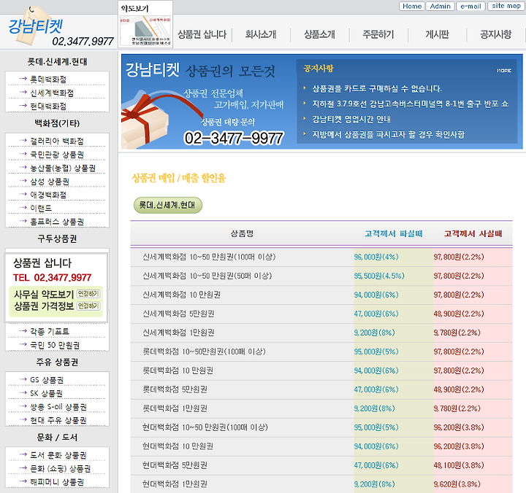The height and width of the screenshot is (493, 526).
Task: Open 해피머니 상품권 sidebar link
Action: [x=57, y=482]
